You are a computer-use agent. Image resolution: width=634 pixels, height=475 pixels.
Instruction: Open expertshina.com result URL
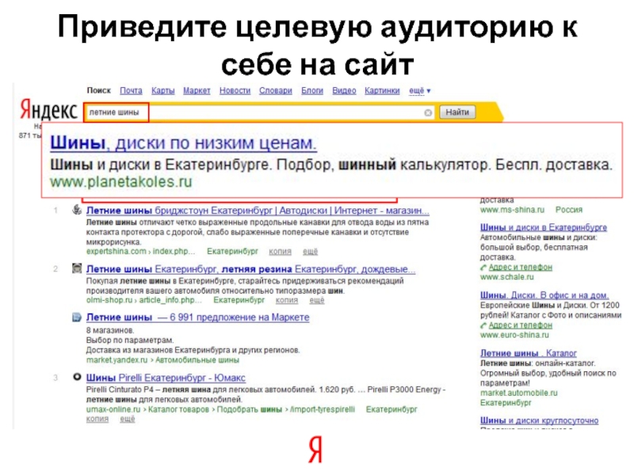tap(141, 251)
